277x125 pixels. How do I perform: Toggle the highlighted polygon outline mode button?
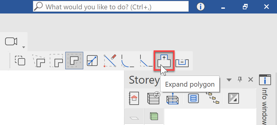click(74, 61)
